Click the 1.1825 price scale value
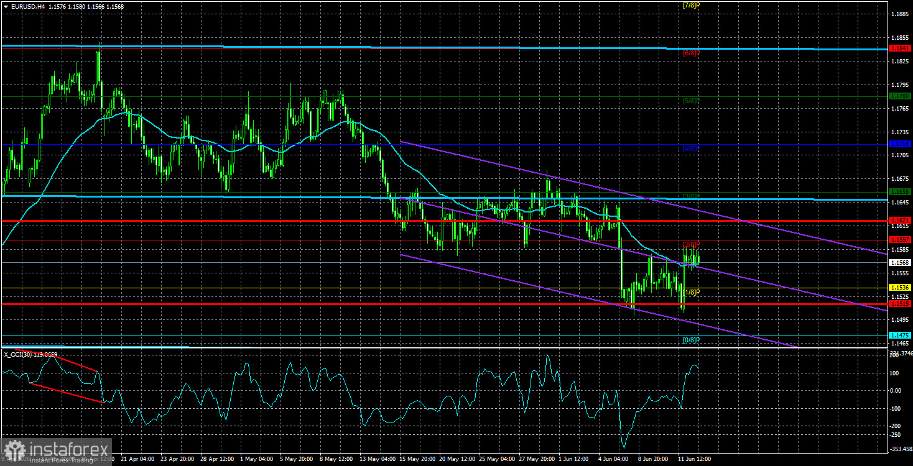 (x=900, y=61)
